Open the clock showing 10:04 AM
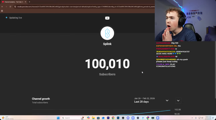Image resolution: width=216 pixels, height=120 pixels. pos(208,118)
